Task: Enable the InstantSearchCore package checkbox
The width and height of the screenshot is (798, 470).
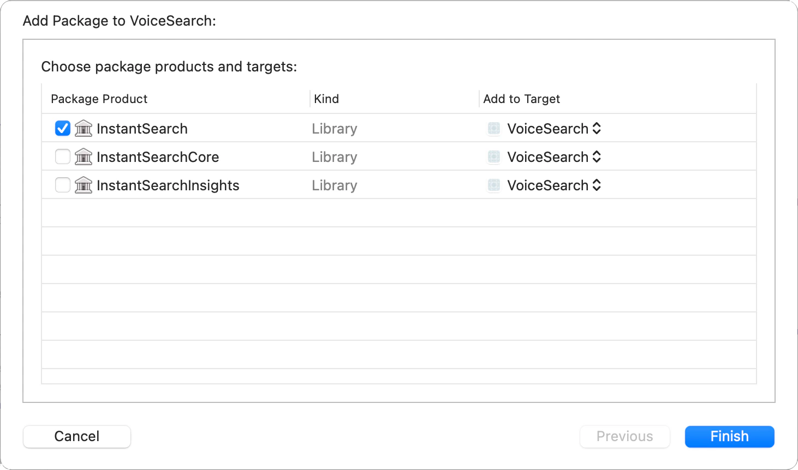Action: (63, 157)
